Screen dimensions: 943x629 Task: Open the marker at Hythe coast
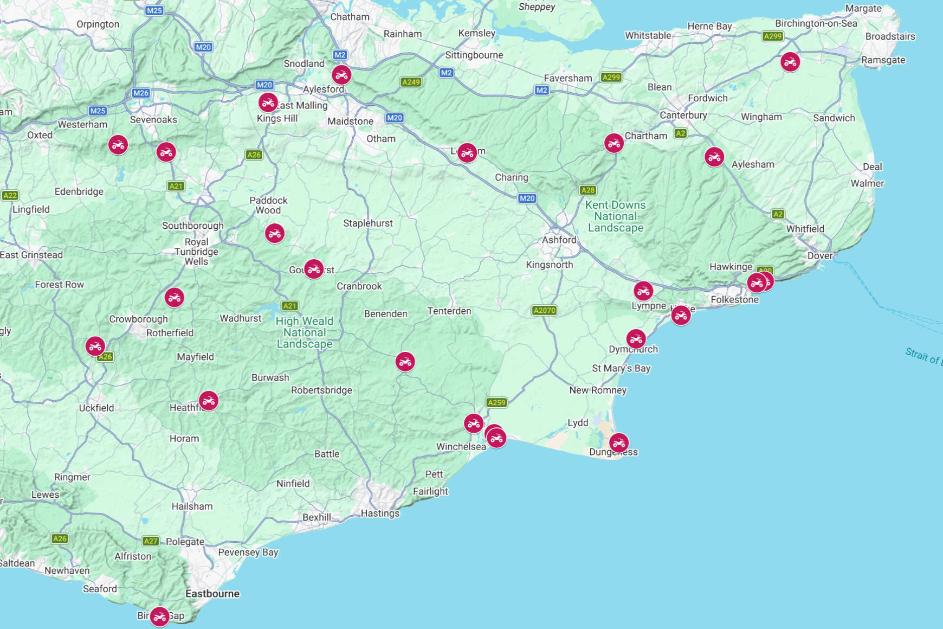click(681, 315)
